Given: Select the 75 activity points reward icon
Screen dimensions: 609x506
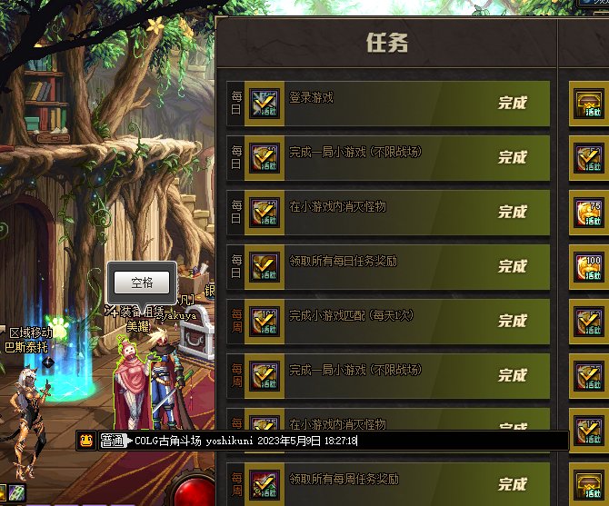Looking at the screenshot, I should point(589,213).
